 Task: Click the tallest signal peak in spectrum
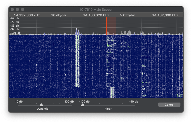(x=76, y=31)
